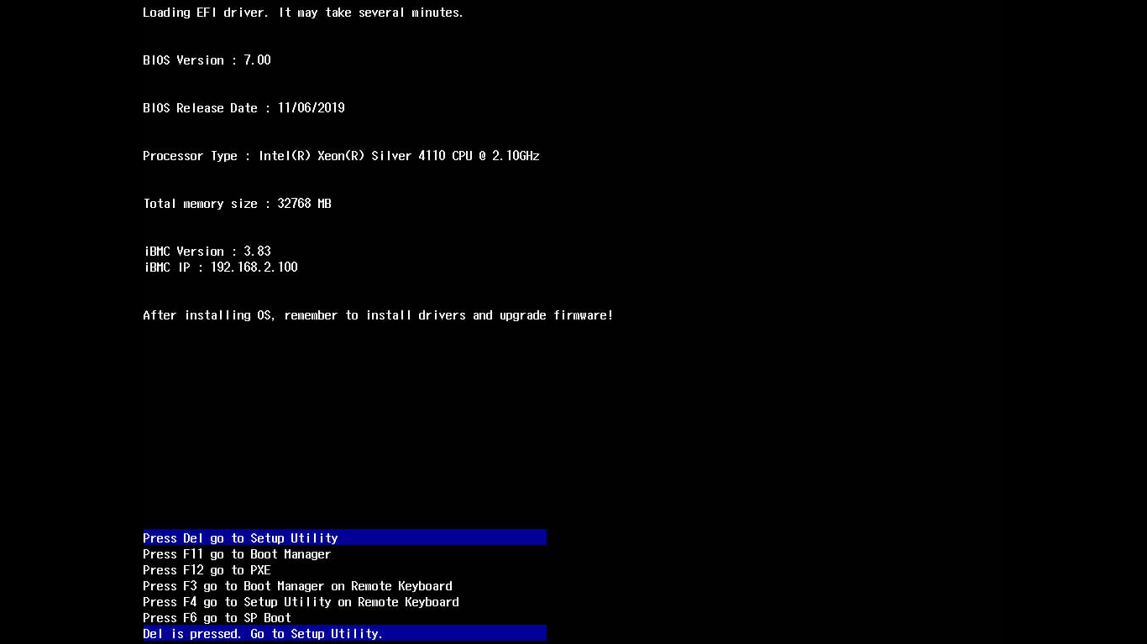Click the 'Press F11 go to Boot Manager' line
The image size is (1147, 644).
coord(237,554)
